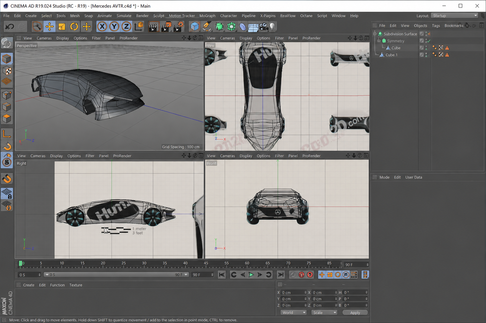Screen dimensions: 486x323
Task: Open the MoGraph menu
Action: click(207, 15)
